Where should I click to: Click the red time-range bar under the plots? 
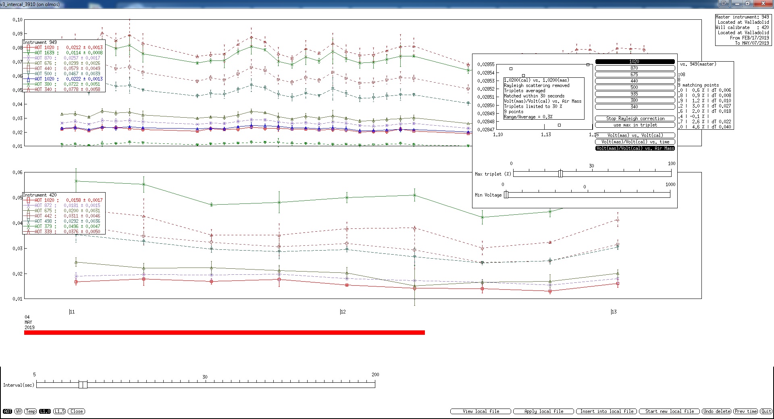tap(225, 332)
